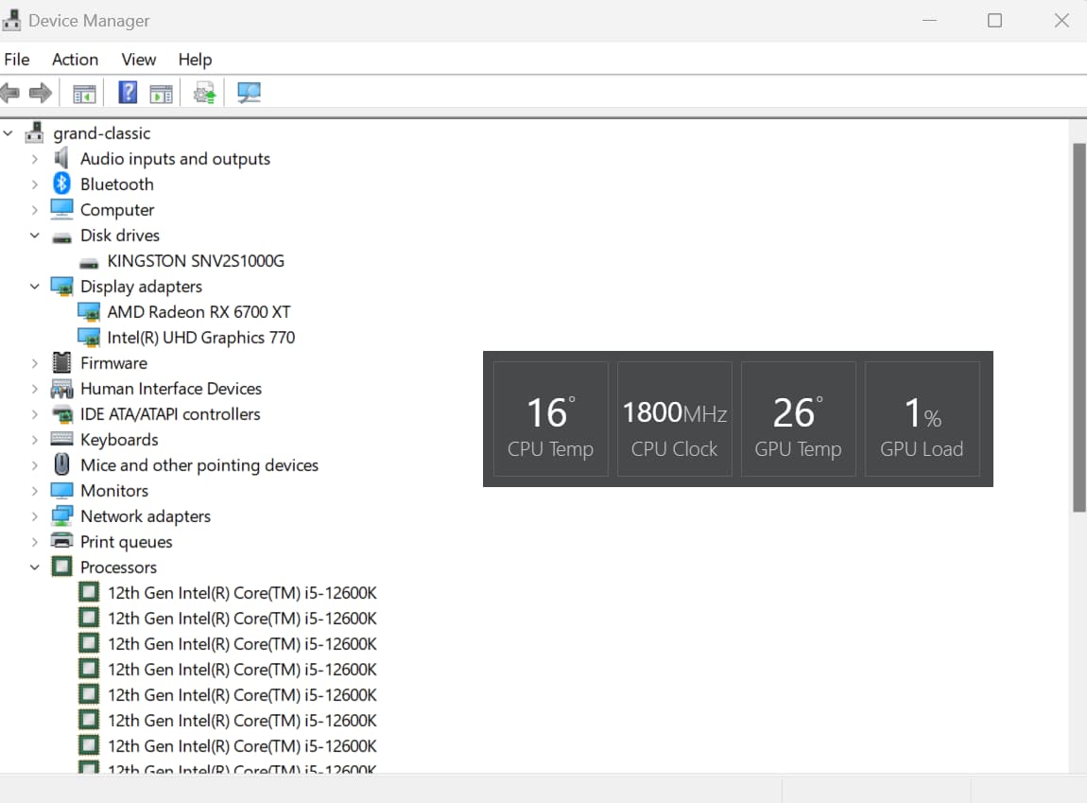Click the Mice and other pointing devices icon
The height and width of the screenshot is (803, 1087).
point(61,463)
